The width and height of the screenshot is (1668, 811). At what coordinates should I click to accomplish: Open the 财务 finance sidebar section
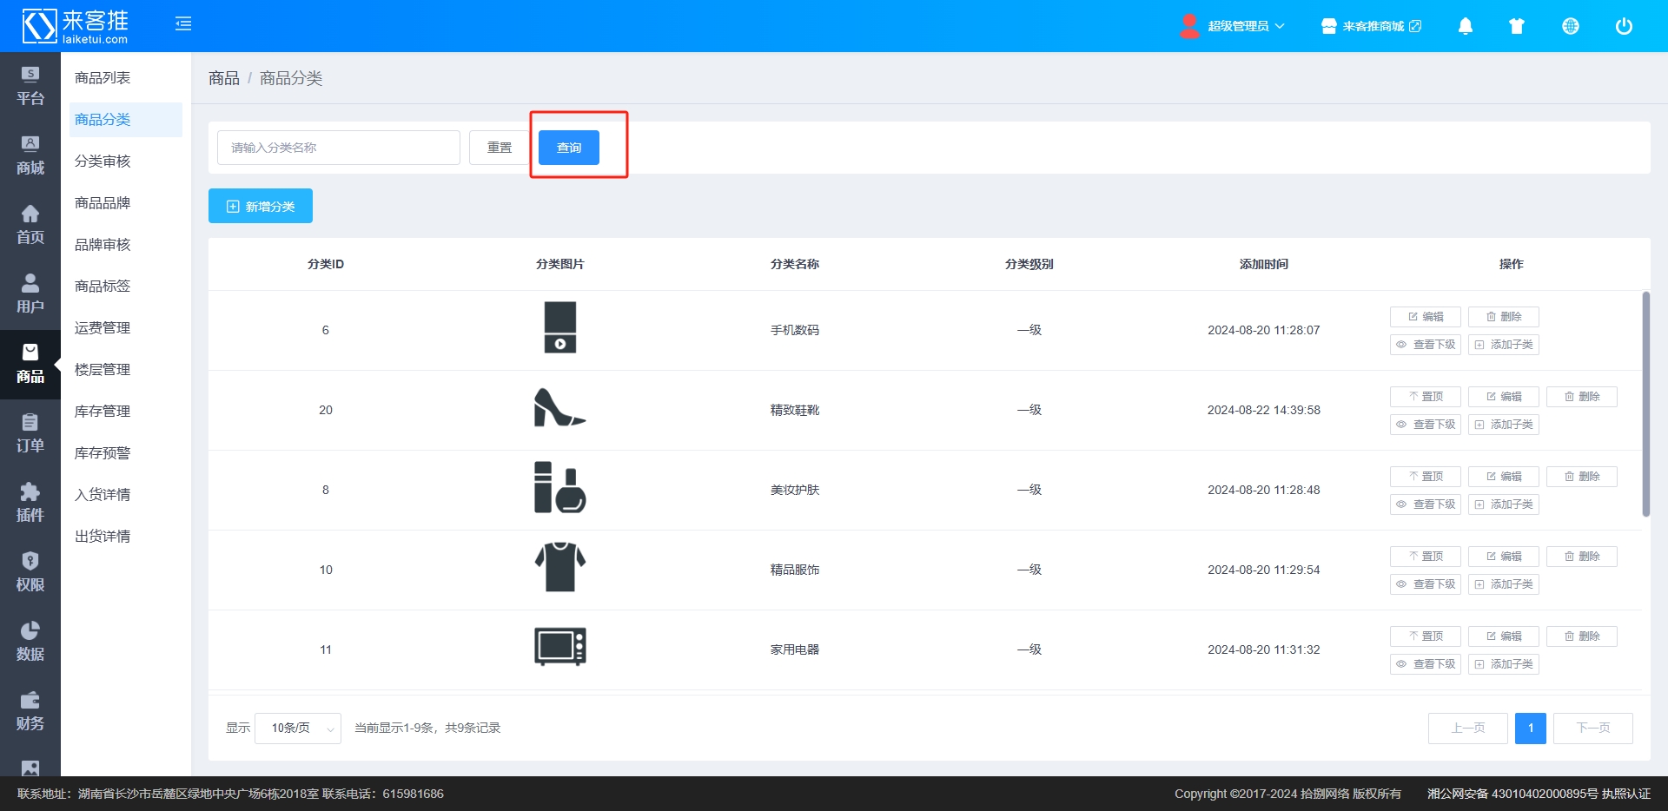[30, 711]
